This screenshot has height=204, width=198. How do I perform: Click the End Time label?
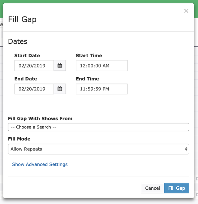tap(87, 79)
